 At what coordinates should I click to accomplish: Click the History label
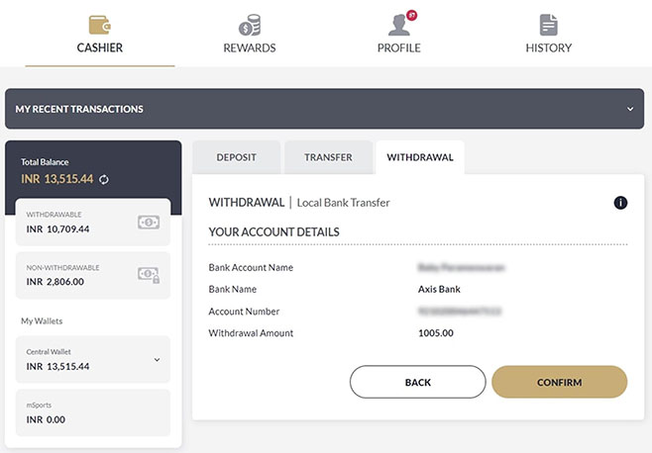point(548,47)
